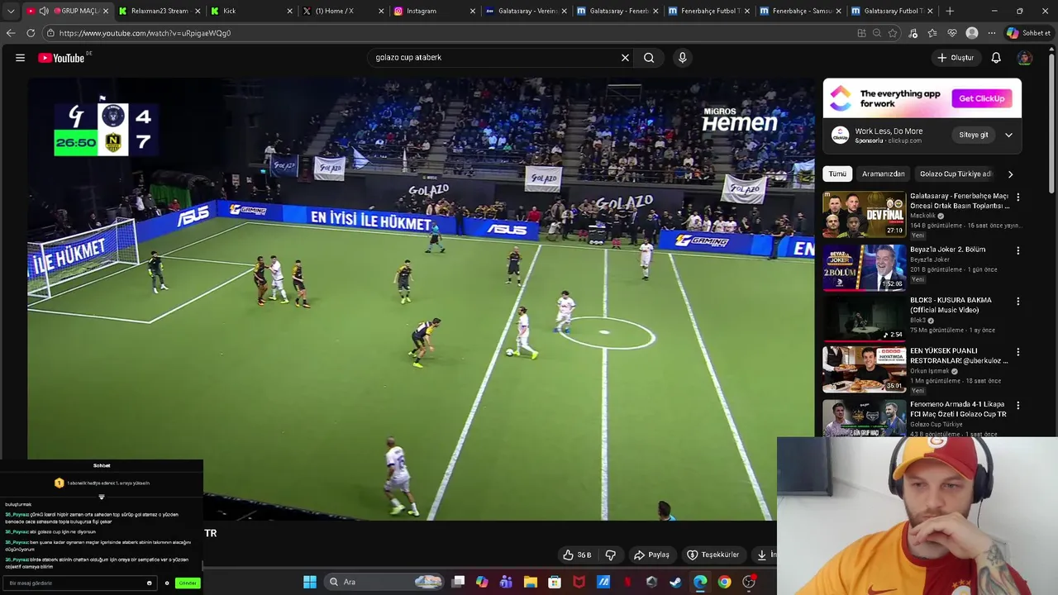This screenshot has height=595, width=1058.
Task: Click the Paylaş share button
Action: point(651,555)
